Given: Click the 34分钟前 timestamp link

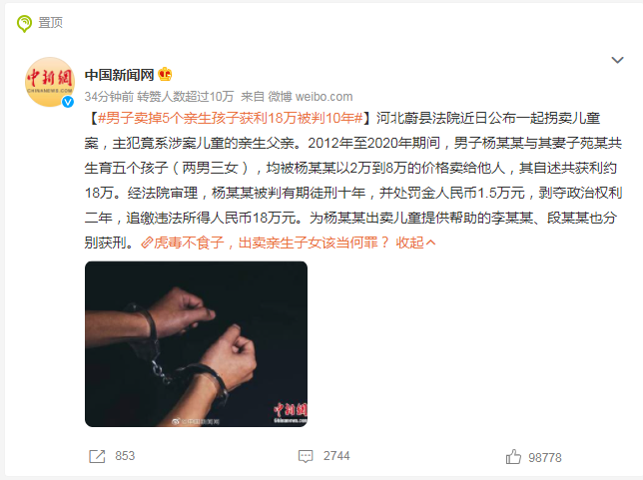Looking at the screenshot, I should (x=109, y=97).
